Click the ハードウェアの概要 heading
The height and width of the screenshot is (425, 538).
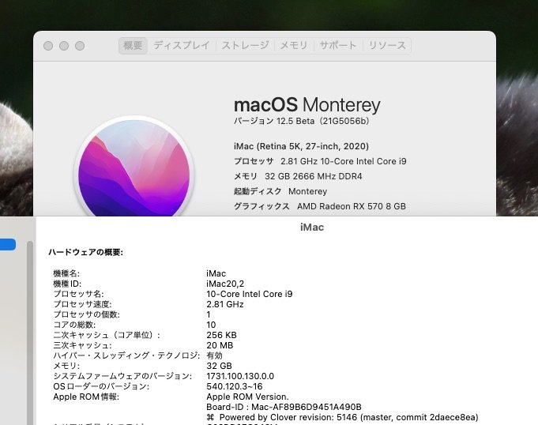[86, 253]
